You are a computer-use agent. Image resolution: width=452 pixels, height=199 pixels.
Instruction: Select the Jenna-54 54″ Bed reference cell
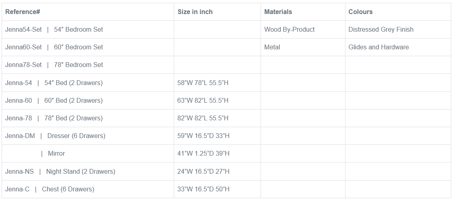[54, 83]
